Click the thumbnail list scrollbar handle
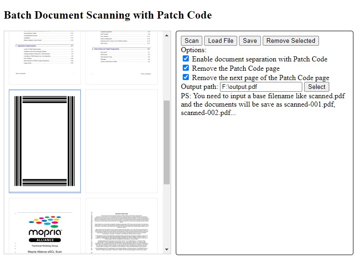 (166, 142)
